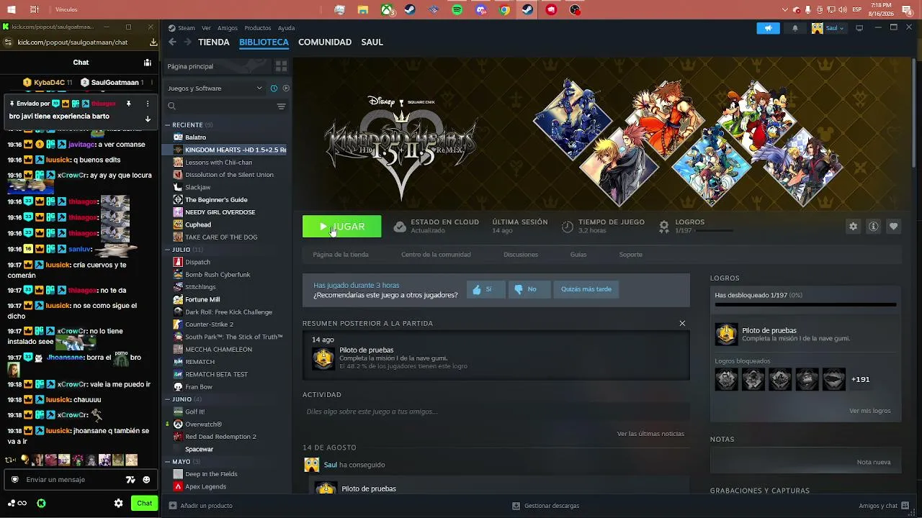Image resolution: width=922 pixels, height=518 pixels.
Task: Add Kingdom Hearts to favorites with heart icon
Action: pos(893,227)
